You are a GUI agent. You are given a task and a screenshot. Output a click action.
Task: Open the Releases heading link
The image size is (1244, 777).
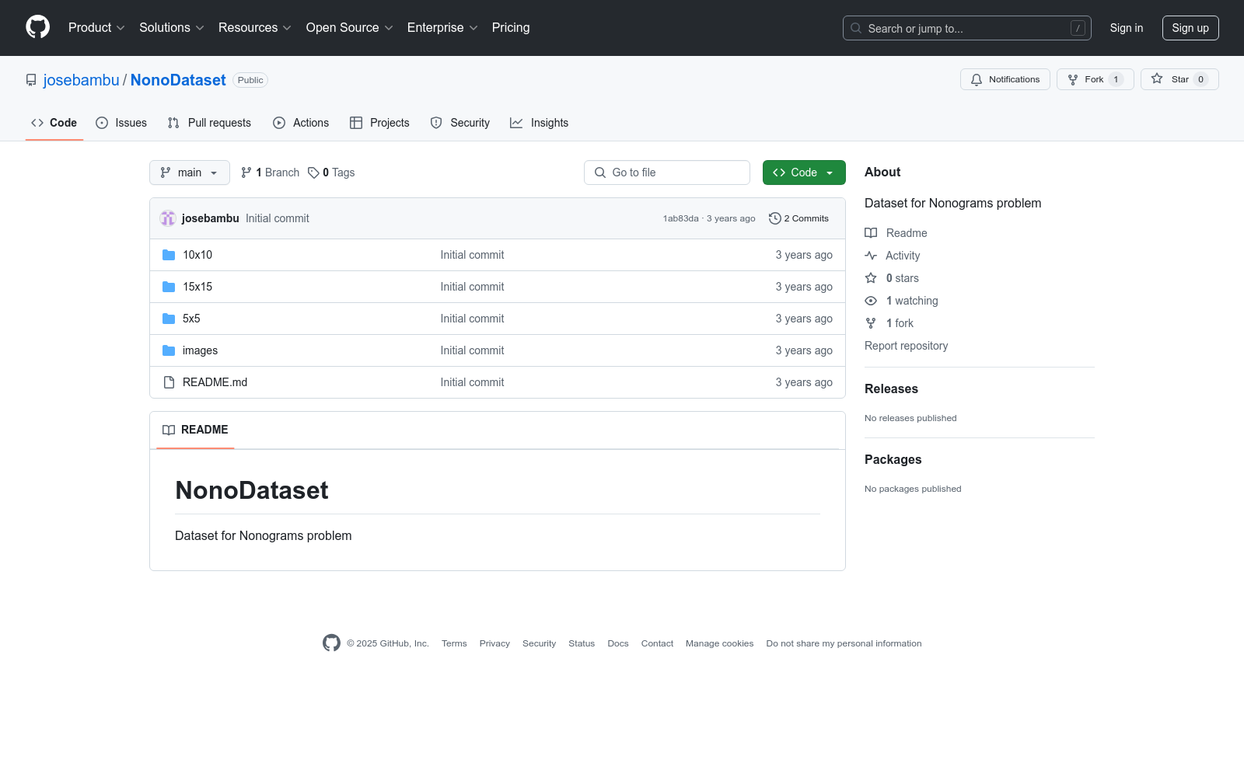pyautogui.click(x=891, y=389)
